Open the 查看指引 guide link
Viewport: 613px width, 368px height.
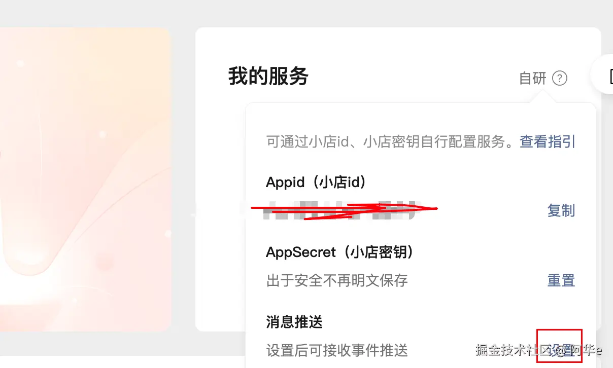pos(548,141)
